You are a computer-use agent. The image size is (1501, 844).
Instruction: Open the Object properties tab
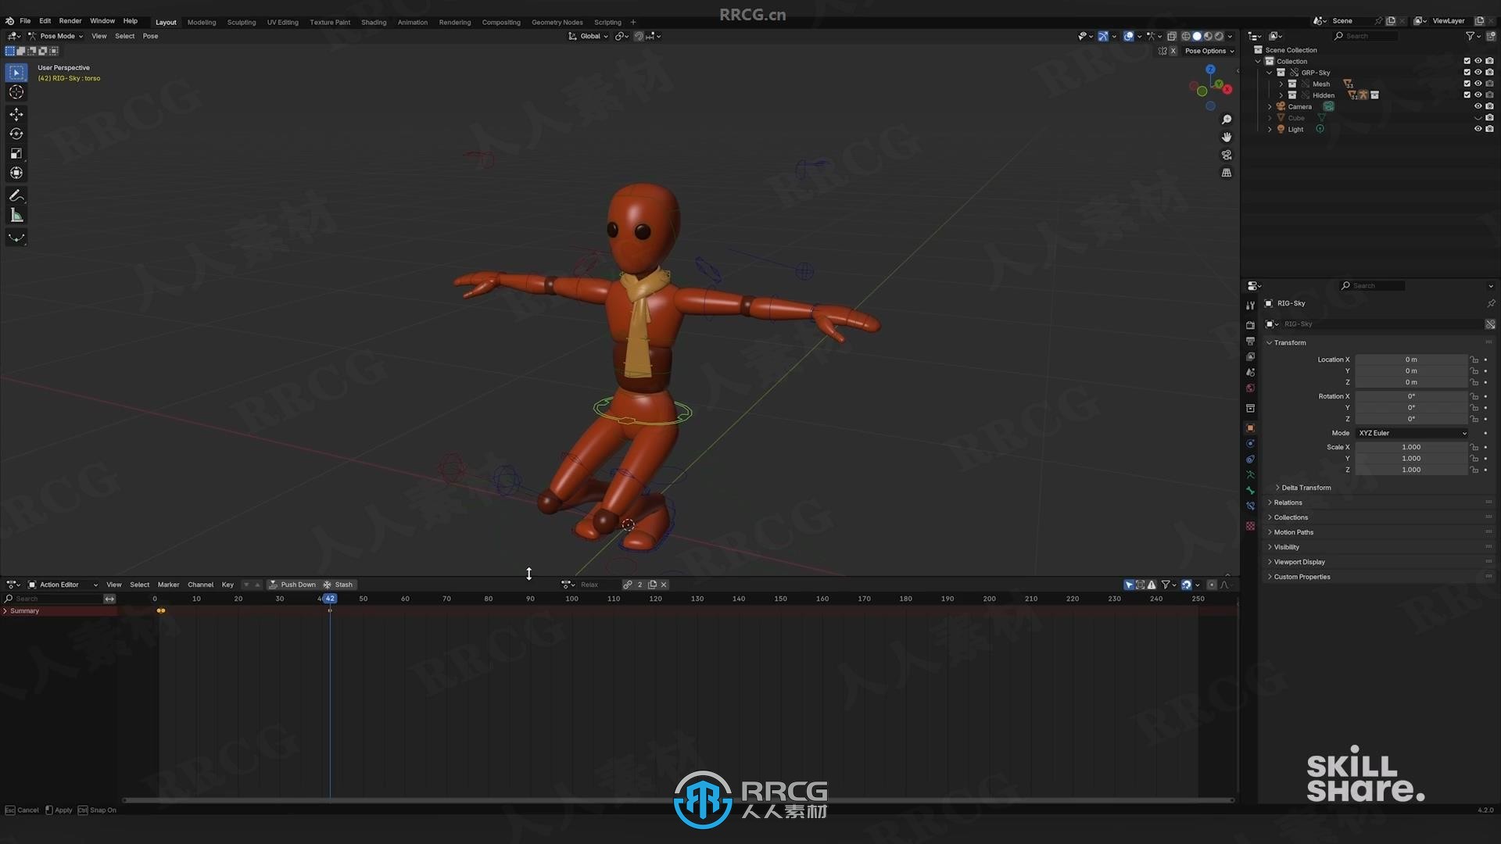point(1250,427)
